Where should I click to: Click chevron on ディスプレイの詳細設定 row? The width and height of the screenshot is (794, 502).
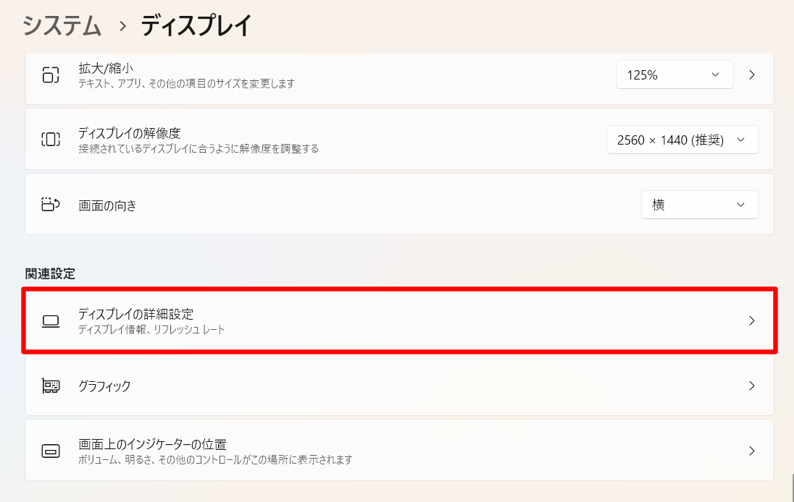point(752,320)
